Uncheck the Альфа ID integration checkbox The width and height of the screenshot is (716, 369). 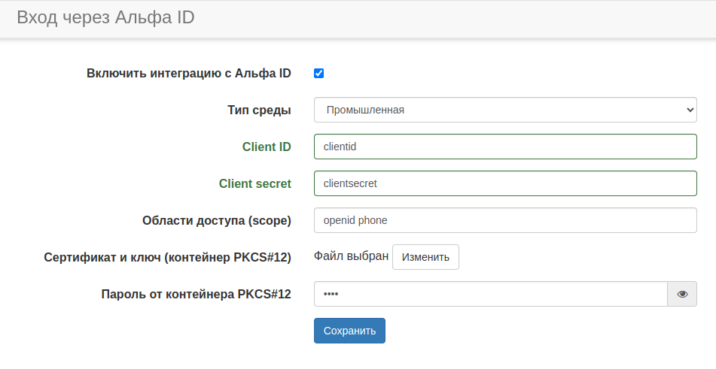pyautogui.click(x=319, y=74)
